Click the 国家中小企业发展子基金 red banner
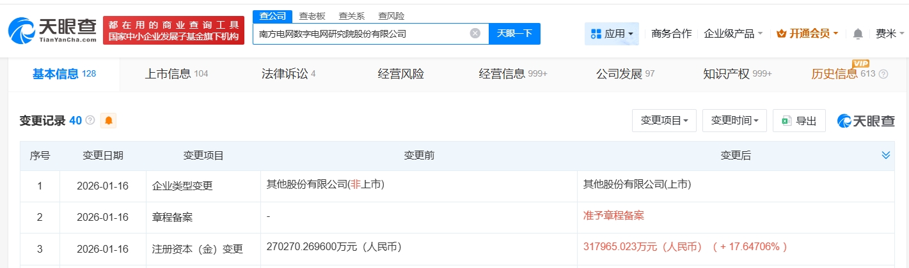Image resolution: width=909 pixels, height=268 pixels. click(173, 31)
